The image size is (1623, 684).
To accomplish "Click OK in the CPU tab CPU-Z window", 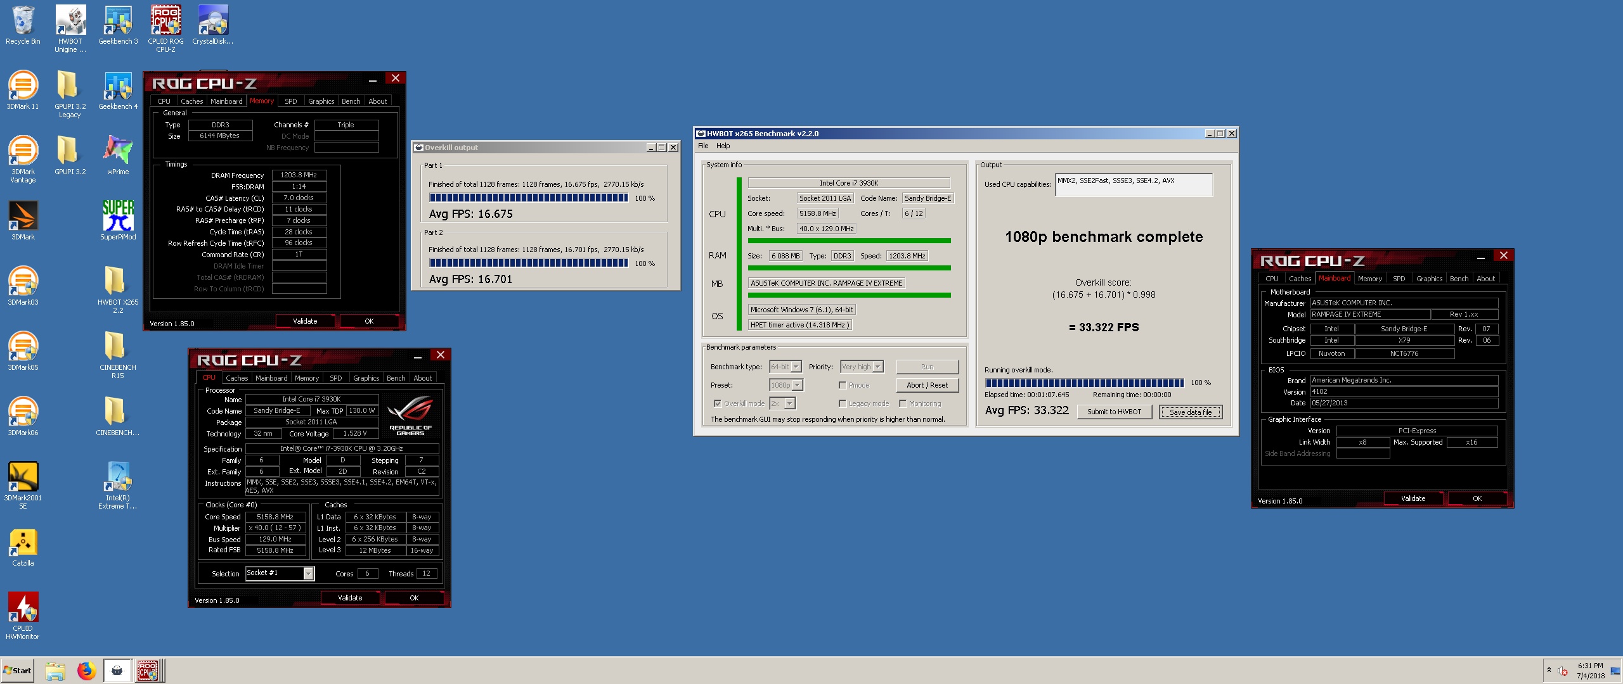I will pyautogui.click(x=414, y=598).
